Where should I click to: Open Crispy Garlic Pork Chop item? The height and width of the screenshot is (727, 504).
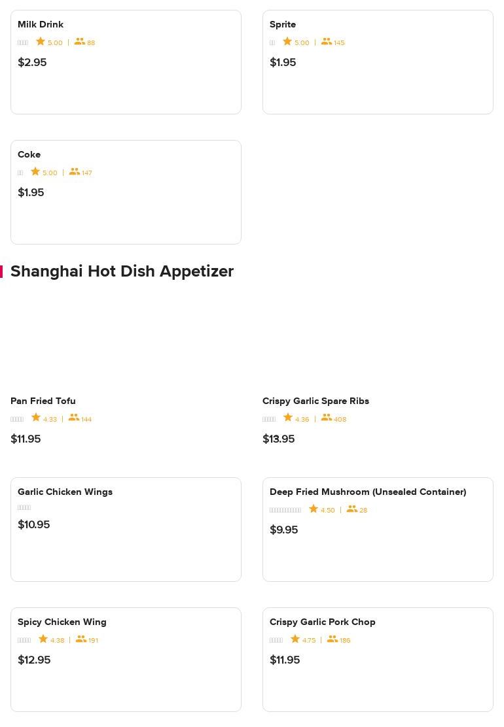click(x=323, y=622)
